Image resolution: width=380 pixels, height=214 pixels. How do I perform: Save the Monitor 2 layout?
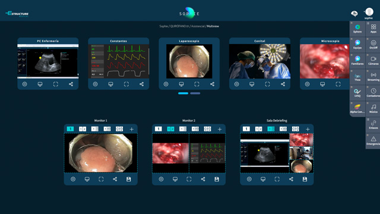tap(217, 179)
